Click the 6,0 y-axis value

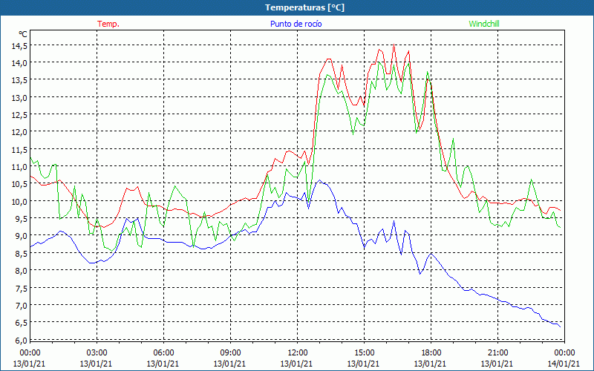click(x=22, y=341)
